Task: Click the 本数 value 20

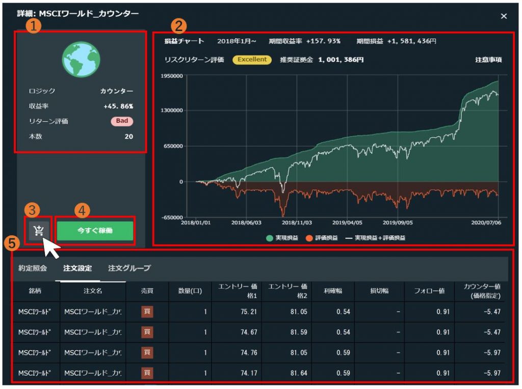Action: click(129, 136)
